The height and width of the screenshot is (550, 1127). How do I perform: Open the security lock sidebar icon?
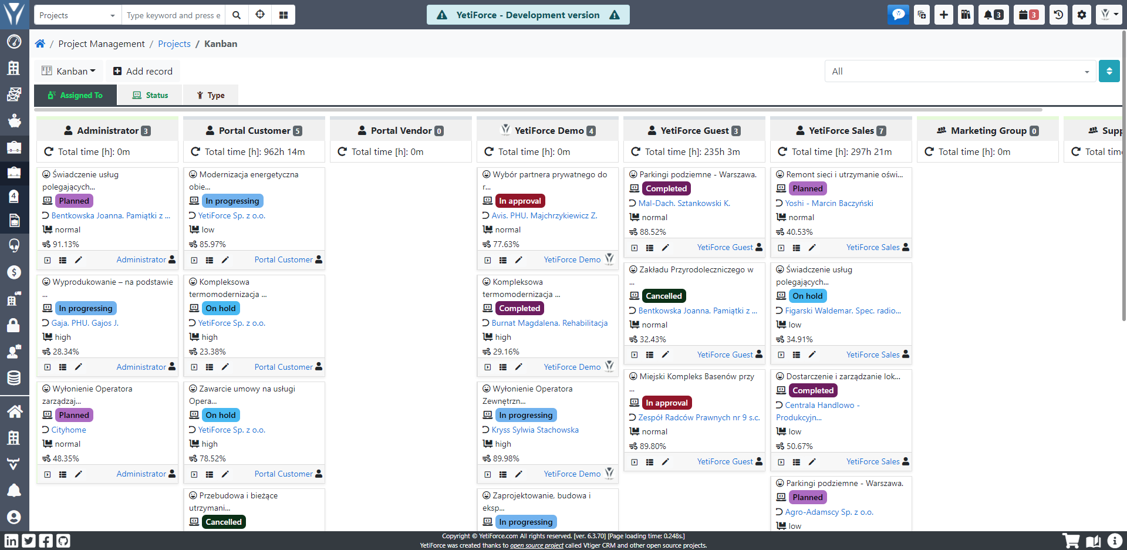[14, 325]
